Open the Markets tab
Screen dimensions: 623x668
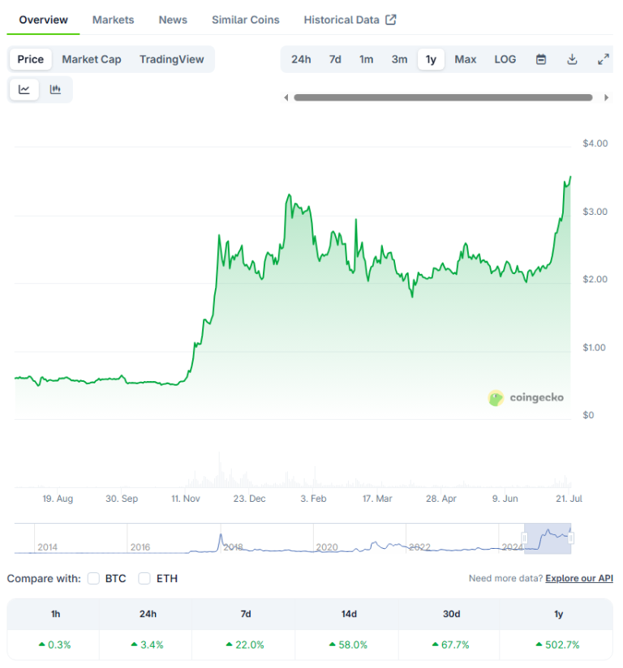click(x=113, y=19)
